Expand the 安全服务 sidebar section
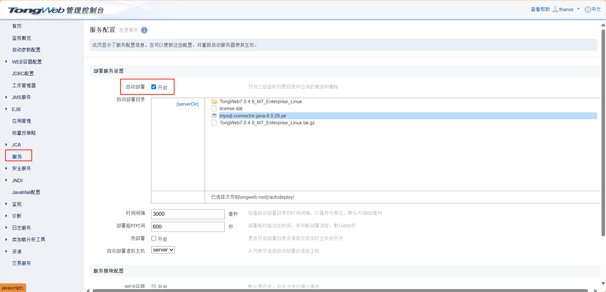606x292 pixels. tap(22, 168)
